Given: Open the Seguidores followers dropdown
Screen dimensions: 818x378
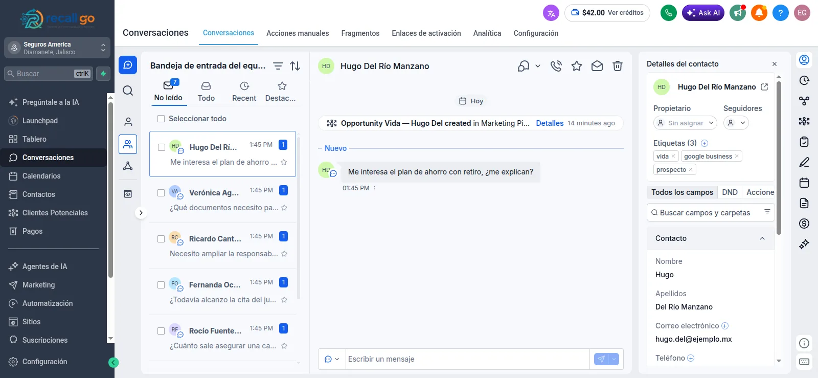Looking at the screenshot, I should click(736, 123).
